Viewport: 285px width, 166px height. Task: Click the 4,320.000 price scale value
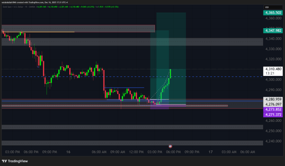273,59
